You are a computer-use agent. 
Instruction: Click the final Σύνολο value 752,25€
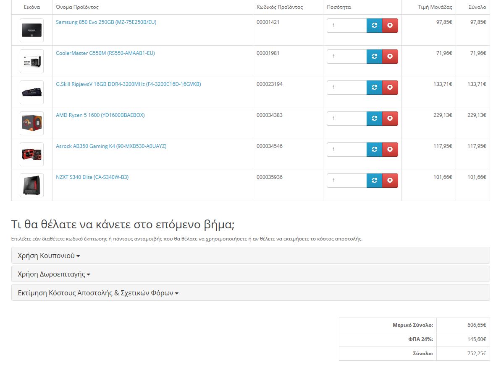click(477, 353)
